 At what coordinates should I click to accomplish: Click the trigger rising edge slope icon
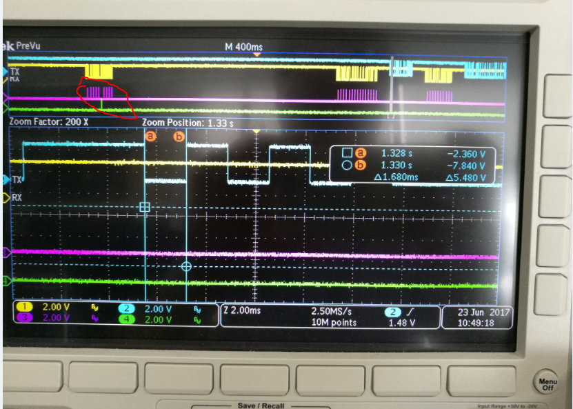coord(411,312)
